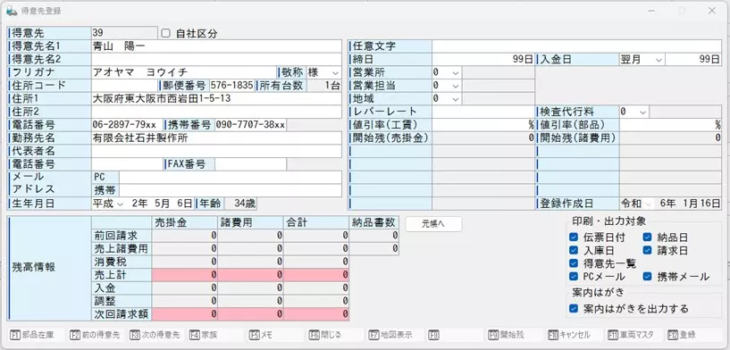
Task: Click the 売掛金 column header
Action: click(x=185, y=222)
